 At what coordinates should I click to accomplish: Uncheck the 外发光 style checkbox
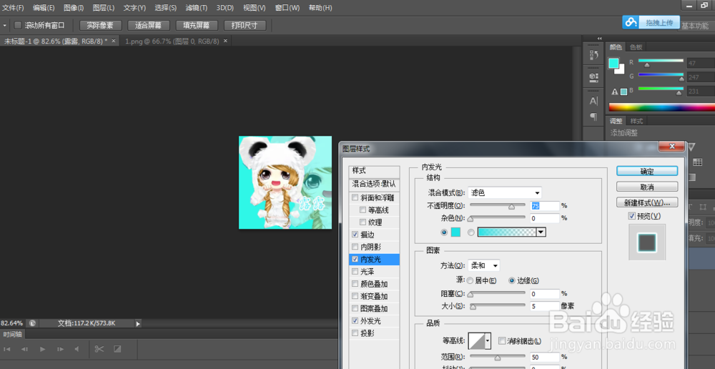(x=355, y=321)
